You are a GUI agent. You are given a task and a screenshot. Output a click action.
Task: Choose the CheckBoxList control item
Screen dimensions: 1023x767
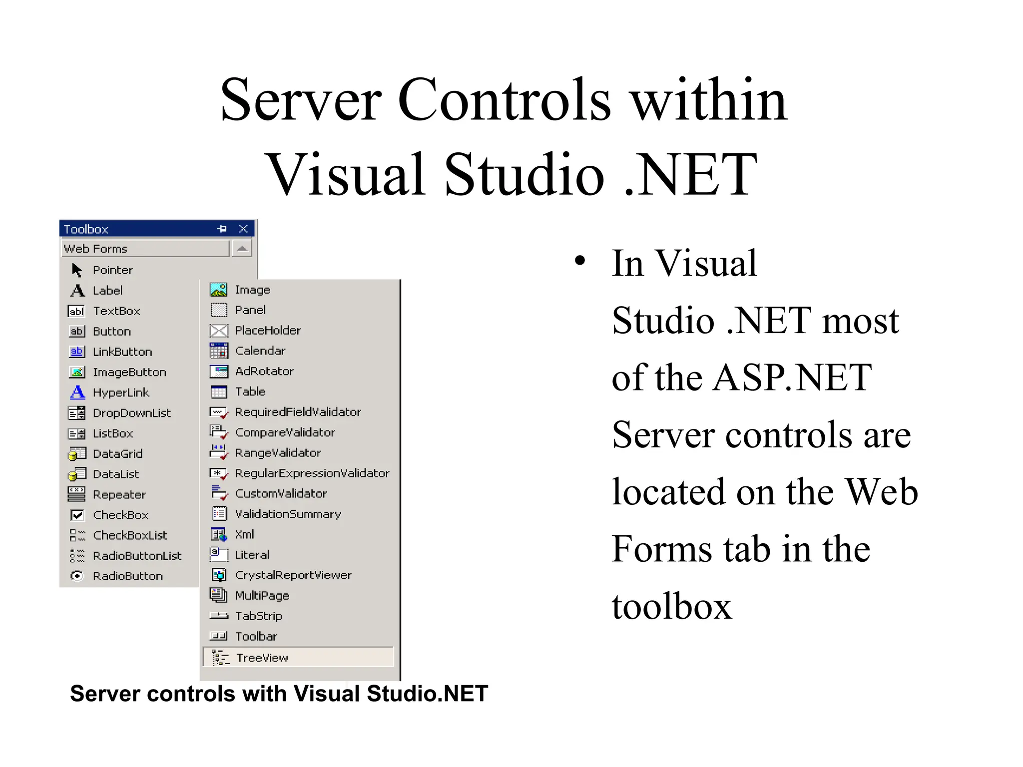click(130, 535)
